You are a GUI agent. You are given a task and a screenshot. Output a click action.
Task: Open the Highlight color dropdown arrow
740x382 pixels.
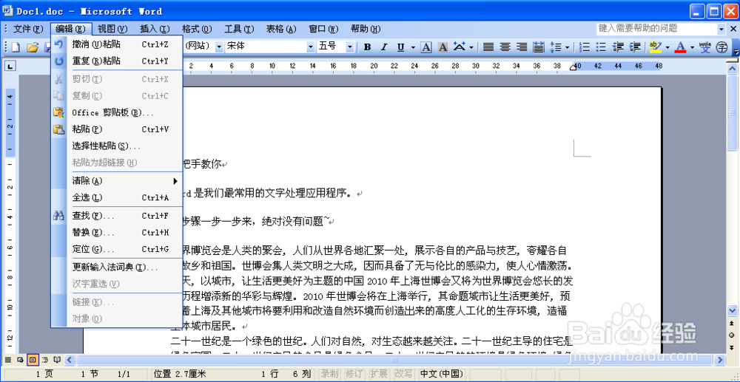tap(667, 47)
